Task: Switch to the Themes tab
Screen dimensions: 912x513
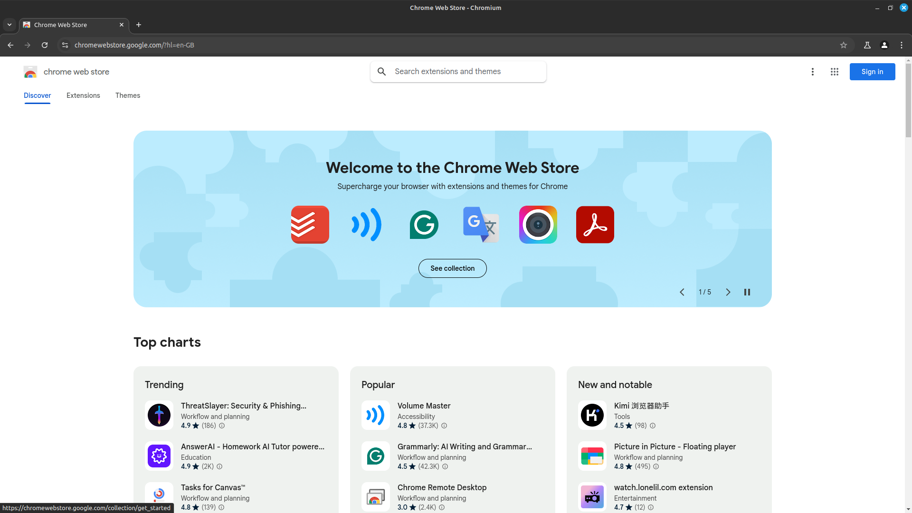Action: pos(127,95)
